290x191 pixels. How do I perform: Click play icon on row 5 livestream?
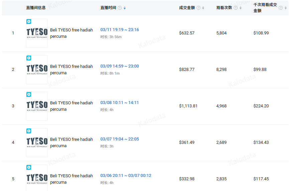click(29, 168)
